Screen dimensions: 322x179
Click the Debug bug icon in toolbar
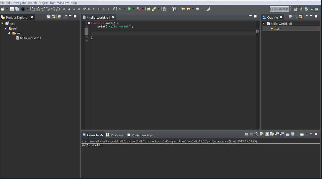[x=120, y=9]
